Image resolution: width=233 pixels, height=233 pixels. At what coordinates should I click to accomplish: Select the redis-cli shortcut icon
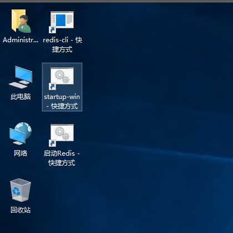pyautogui.click(x=62, y=22)
